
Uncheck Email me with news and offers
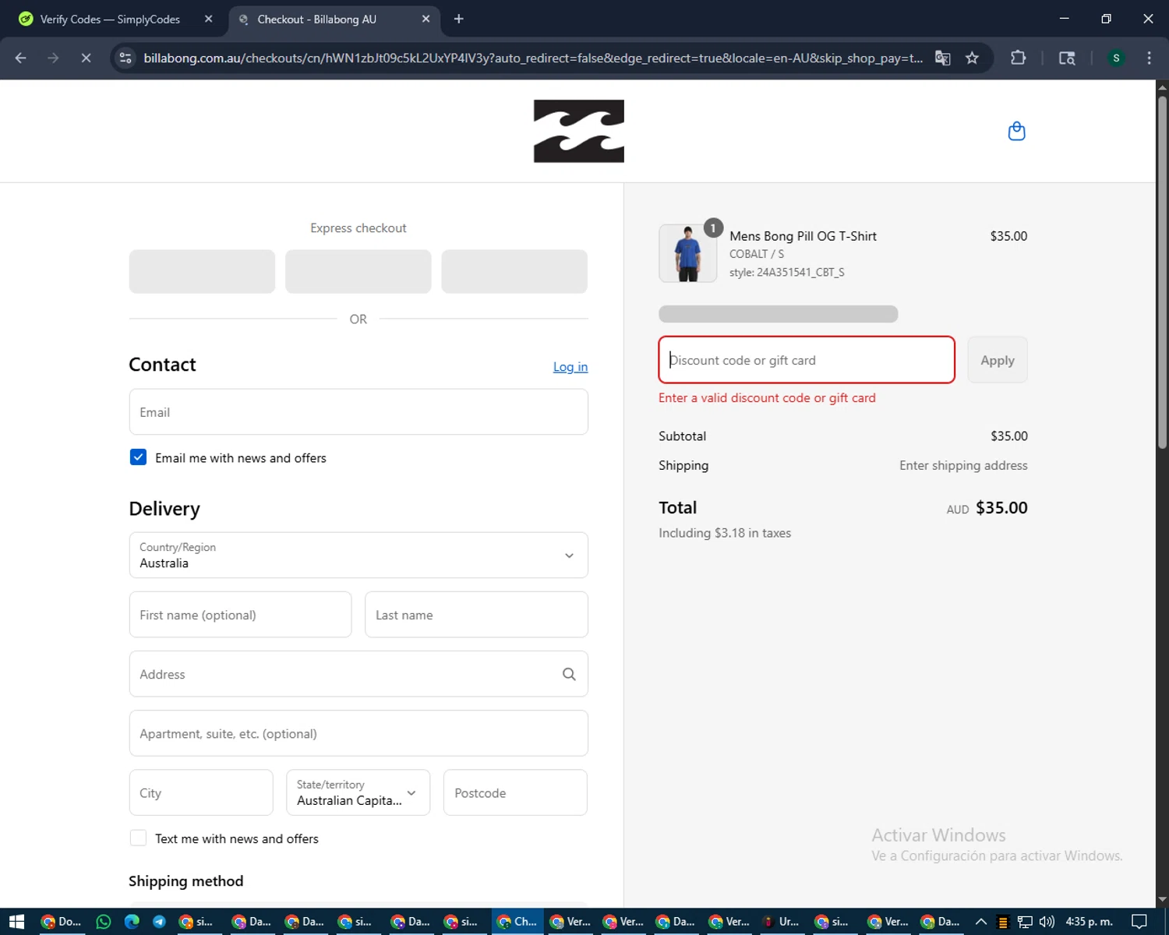[x=138, y=457]
